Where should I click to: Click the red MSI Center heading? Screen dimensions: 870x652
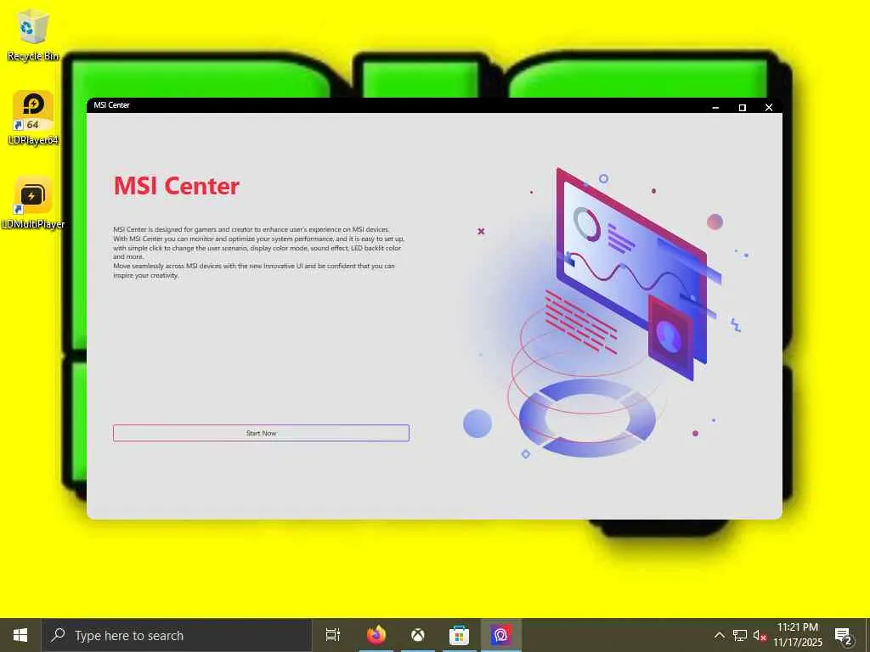click(x=177, y=186)
